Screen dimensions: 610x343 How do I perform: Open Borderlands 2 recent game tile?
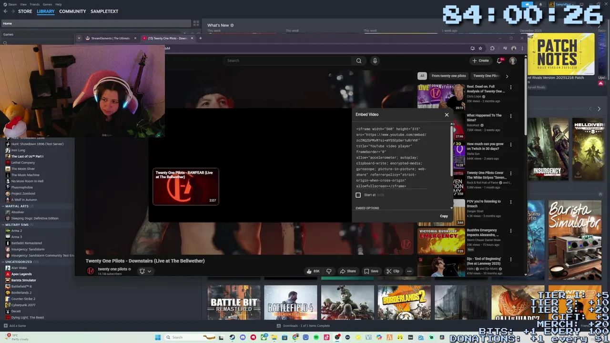tap(404, 303)
